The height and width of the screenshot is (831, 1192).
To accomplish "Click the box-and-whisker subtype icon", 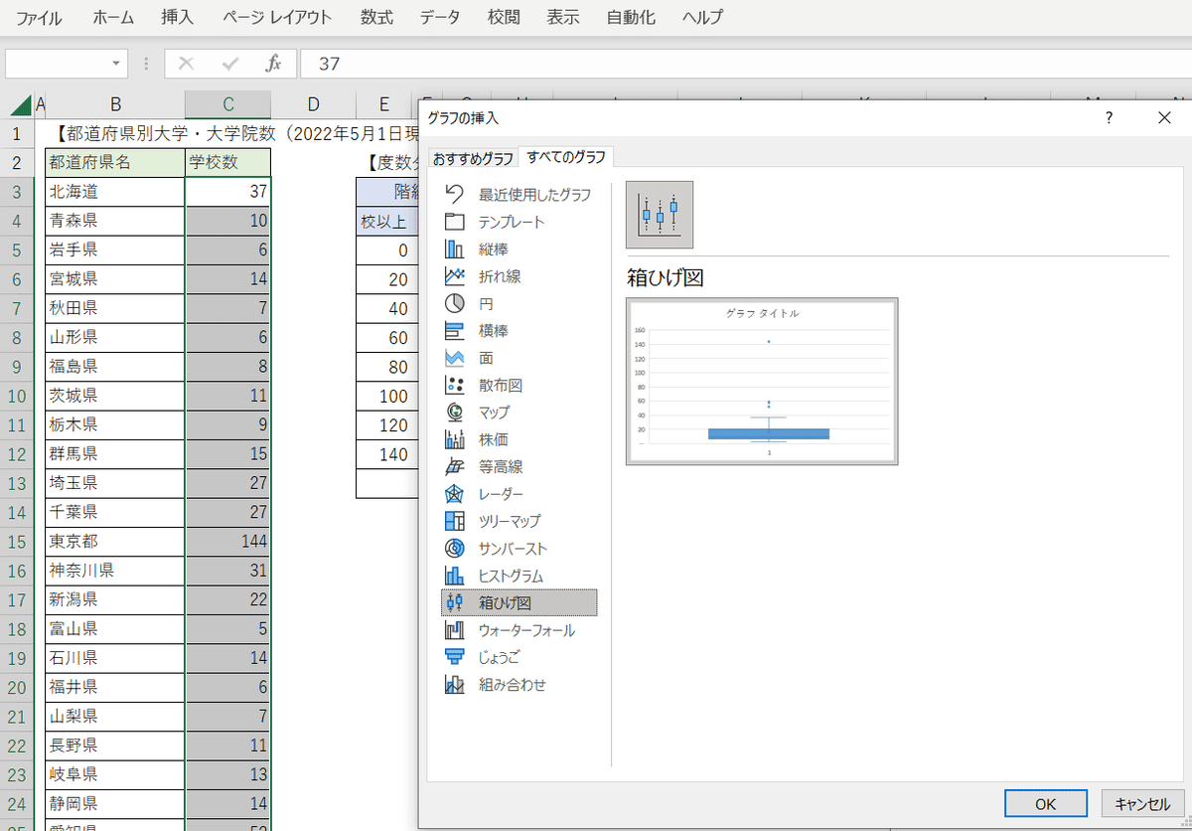I will [x=660, y=215].
